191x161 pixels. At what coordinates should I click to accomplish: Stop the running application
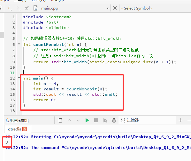pos(96,120)
